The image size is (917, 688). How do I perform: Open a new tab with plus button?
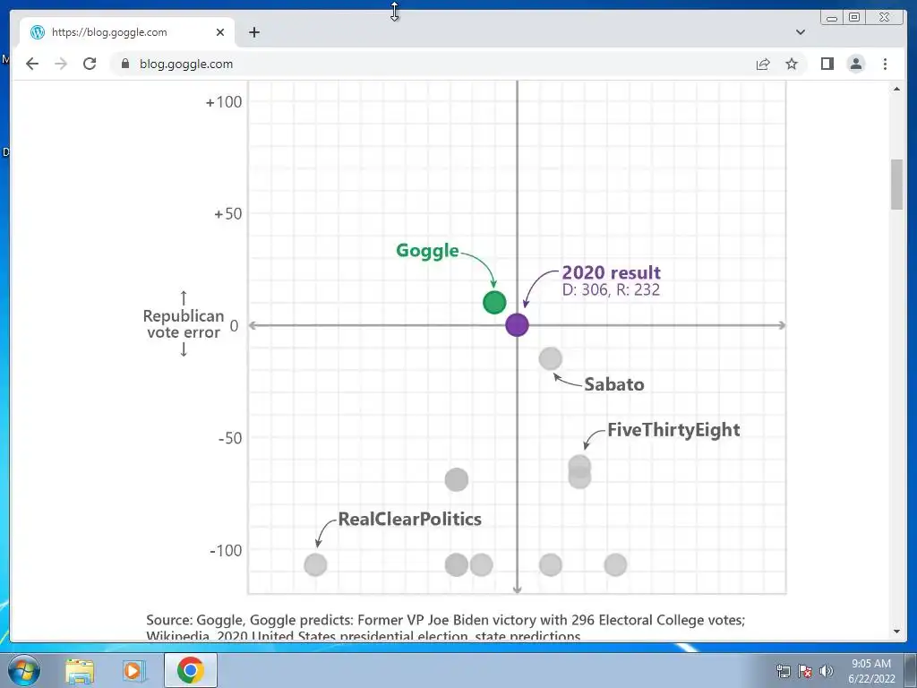click(x=253, y=32)
